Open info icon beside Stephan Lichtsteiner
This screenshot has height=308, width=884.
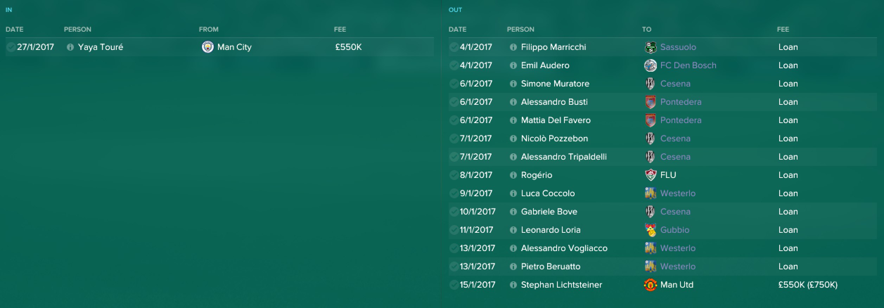[x=513, y=285]
